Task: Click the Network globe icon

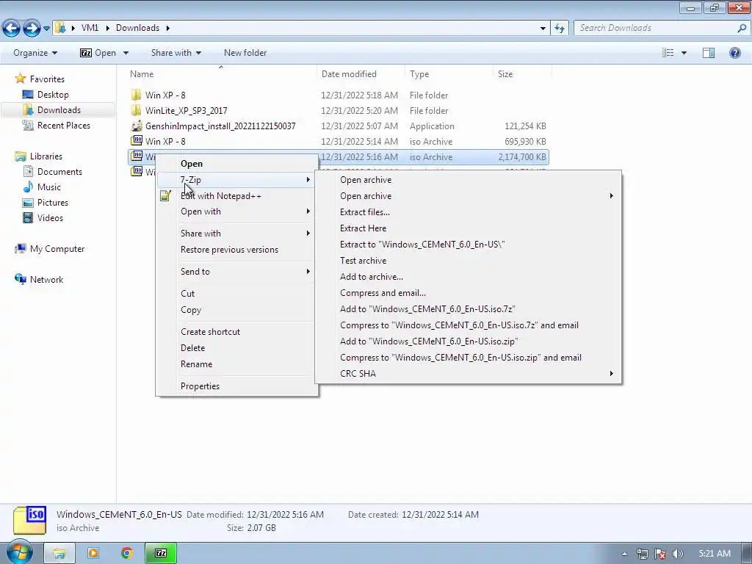Action: pos(20,279)
